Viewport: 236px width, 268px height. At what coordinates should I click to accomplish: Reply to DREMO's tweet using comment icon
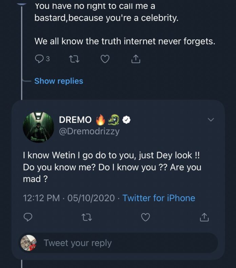coord(28,217)
